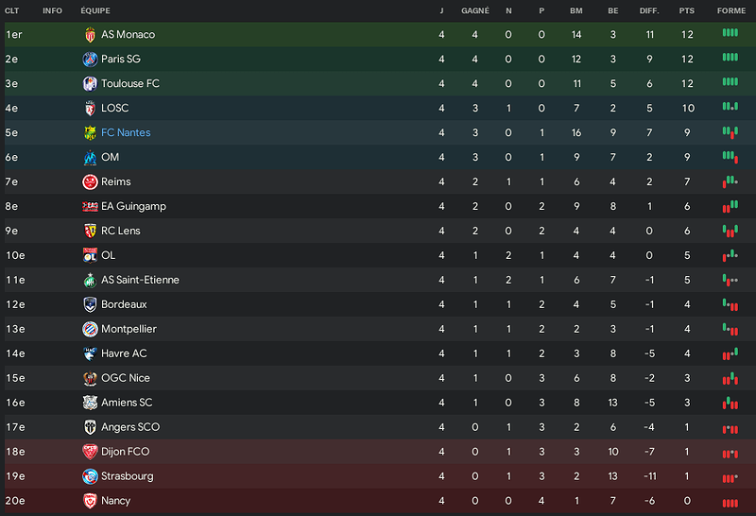Select the OM club emblem
Viewport: 756px width, 516px height.
click(90, 157)
